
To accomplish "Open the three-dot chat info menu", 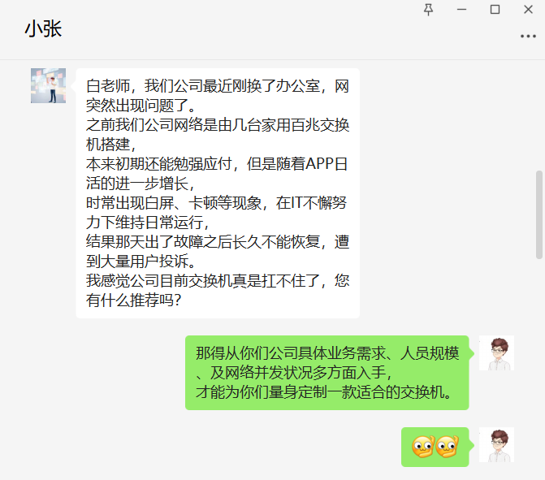I will click(x=528, y=37).
